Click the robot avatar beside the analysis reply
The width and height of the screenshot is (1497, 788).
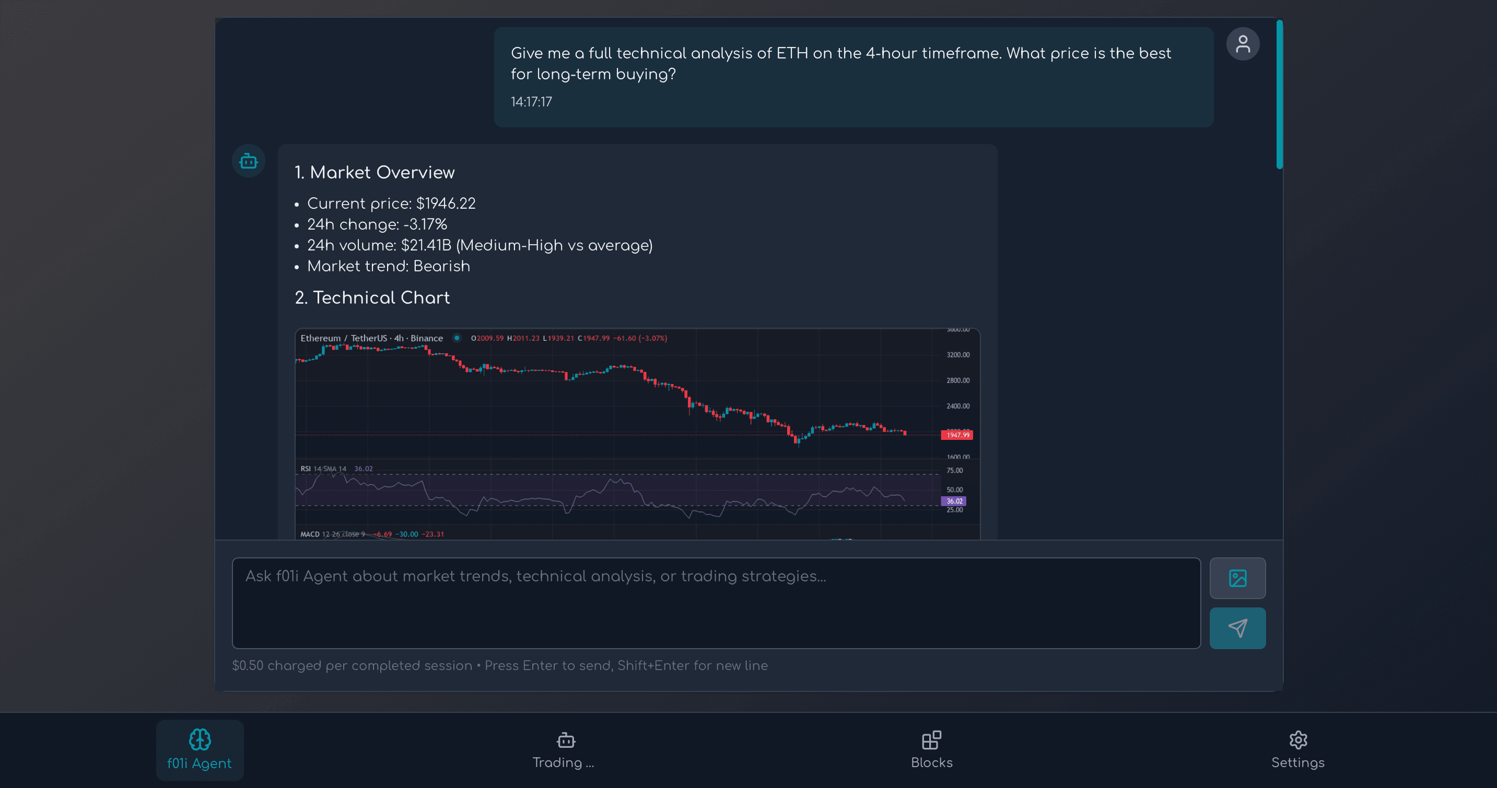point(248,161)
